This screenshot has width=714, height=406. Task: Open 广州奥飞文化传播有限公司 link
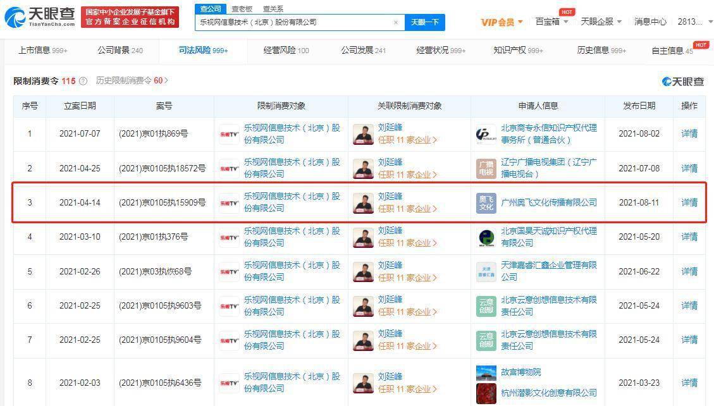point(549,202)
